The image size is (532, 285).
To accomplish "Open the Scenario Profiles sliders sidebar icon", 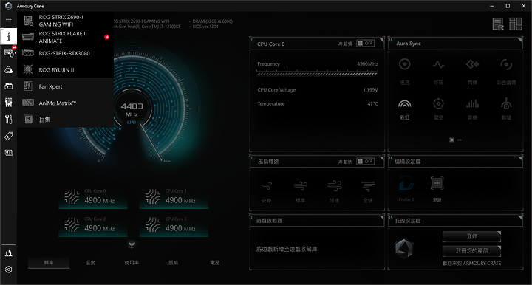I will (x=8, y=103).
